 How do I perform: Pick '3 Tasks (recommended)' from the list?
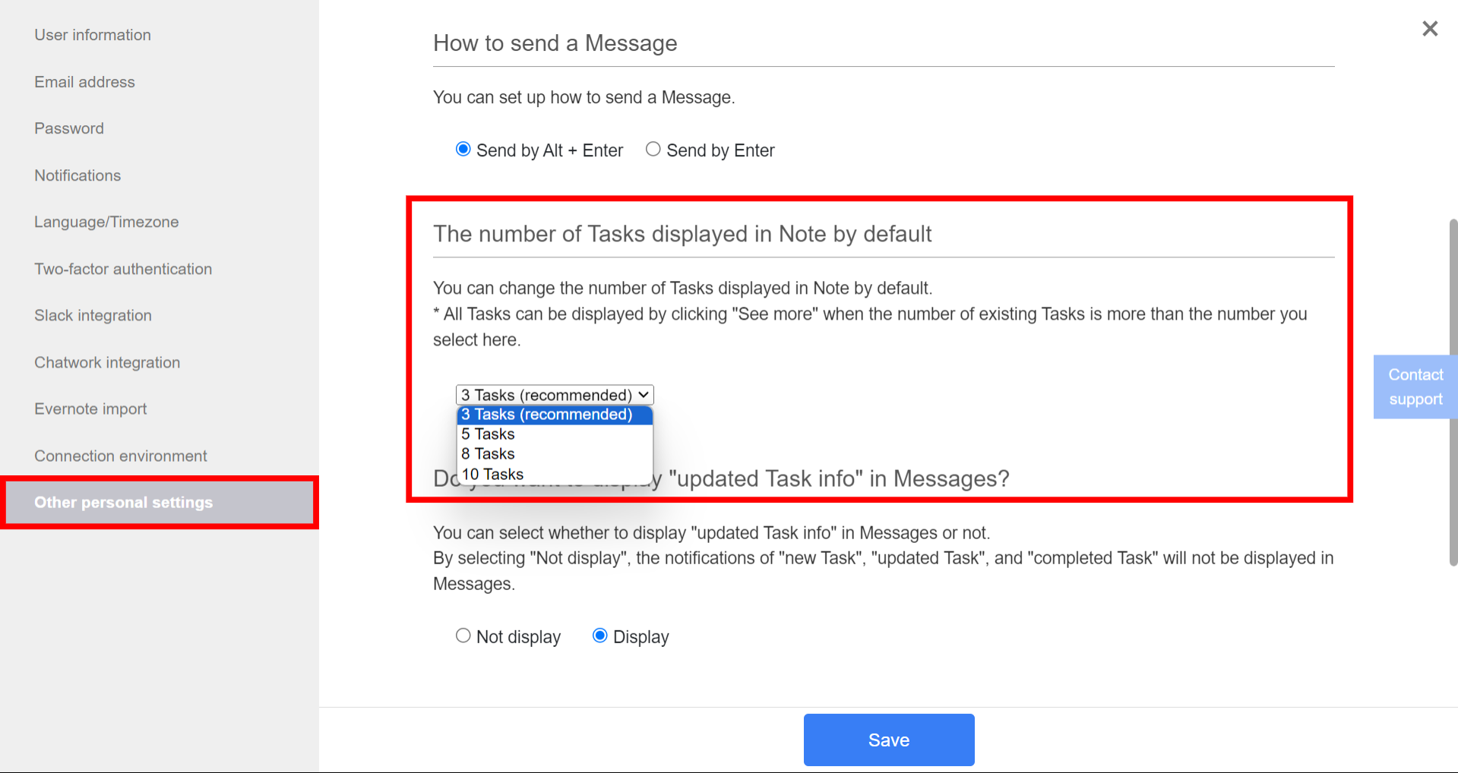tap(546, 415)
